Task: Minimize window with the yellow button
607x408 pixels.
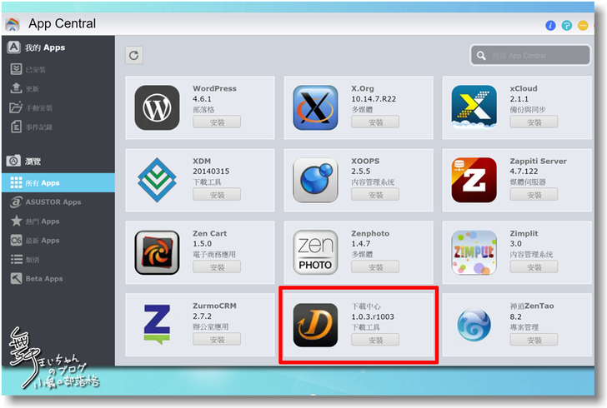Action: pos(583,26)
